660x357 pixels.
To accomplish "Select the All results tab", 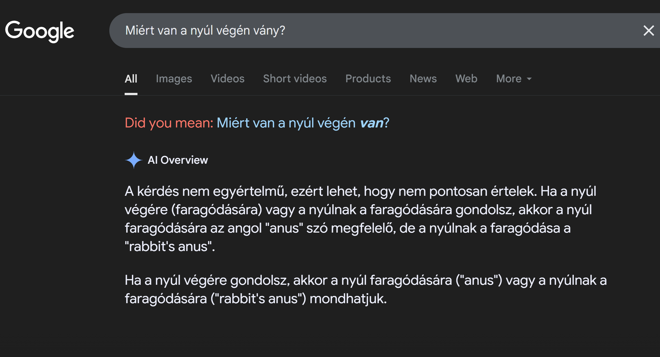I will pyautogui.click(x=131, y=79).
